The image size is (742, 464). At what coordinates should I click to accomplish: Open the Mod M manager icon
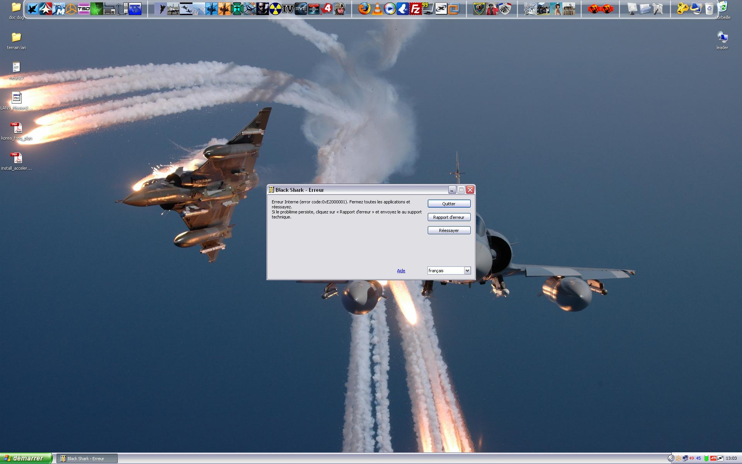pos(58,9)
